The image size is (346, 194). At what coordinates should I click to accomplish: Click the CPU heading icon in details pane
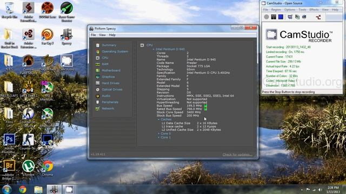point(142,45)
